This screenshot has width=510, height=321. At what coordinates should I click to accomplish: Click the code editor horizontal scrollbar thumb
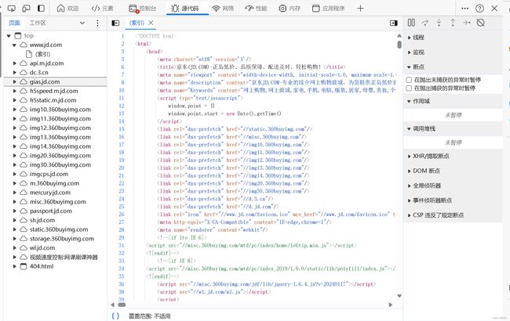(122, 305)
